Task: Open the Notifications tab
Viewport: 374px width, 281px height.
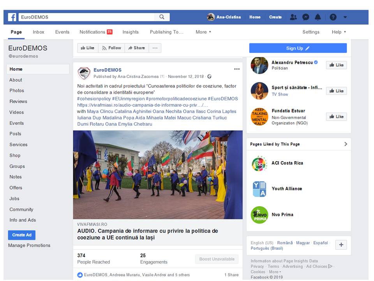Action: (x=92, y=32)
